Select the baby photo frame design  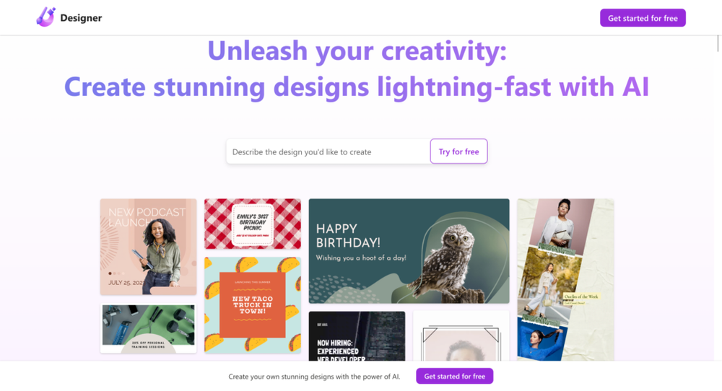[461, 336]
